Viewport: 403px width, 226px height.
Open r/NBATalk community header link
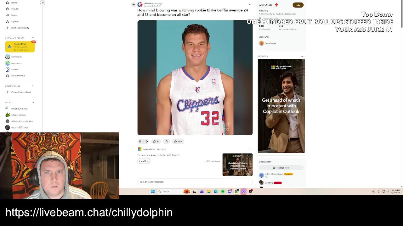tap(265, 5)
